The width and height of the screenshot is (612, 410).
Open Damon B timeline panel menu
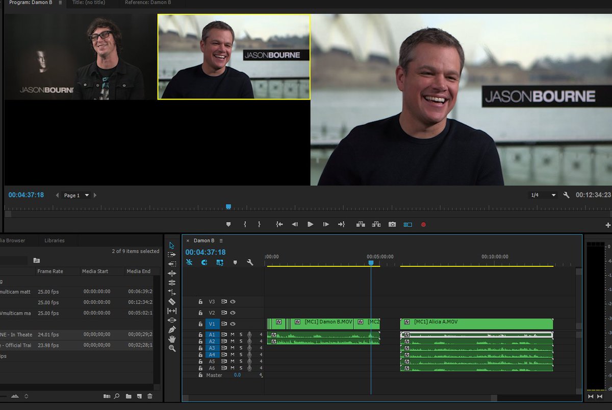pyautogui.click(x=221, y=240)
